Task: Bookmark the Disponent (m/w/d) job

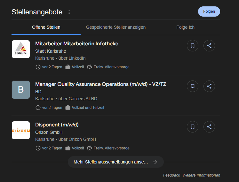Action: [193, 127]
